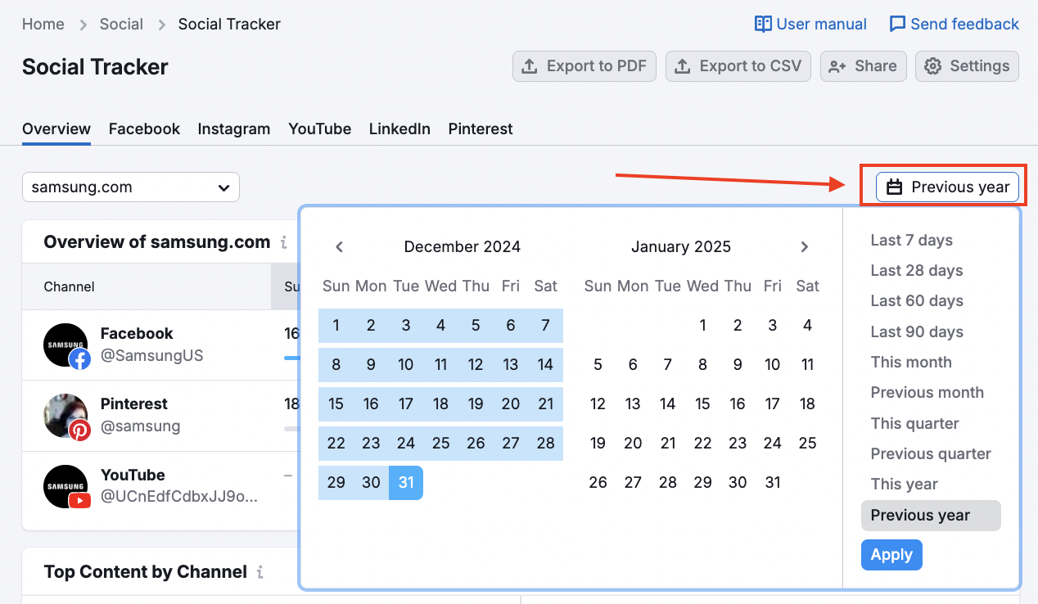Open the YouTube channel icon in the overview

point(66,486)
